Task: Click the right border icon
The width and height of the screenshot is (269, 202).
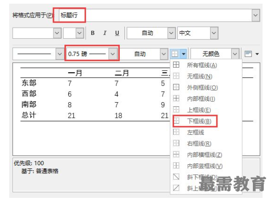Action: [176, 143]
